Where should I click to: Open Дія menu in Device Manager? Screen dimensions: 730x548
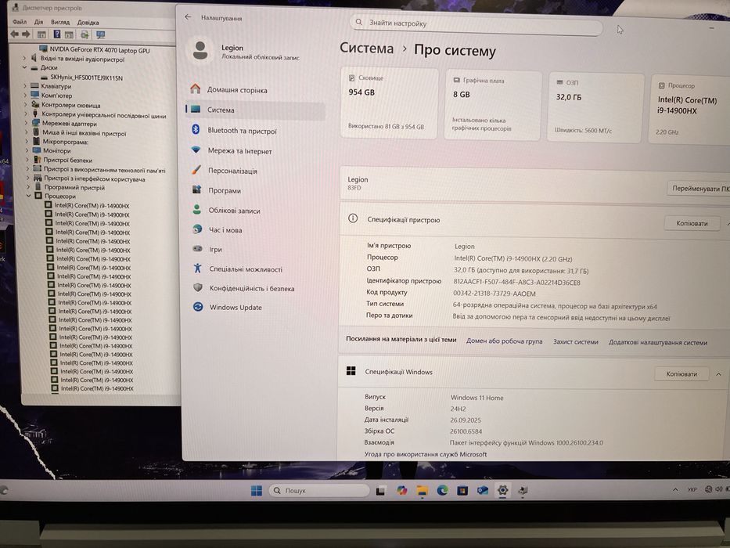pos(38,22)
